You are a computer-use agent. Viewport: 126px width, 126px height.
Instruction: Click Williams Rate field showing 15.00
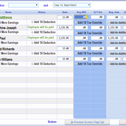pos(64,59)
